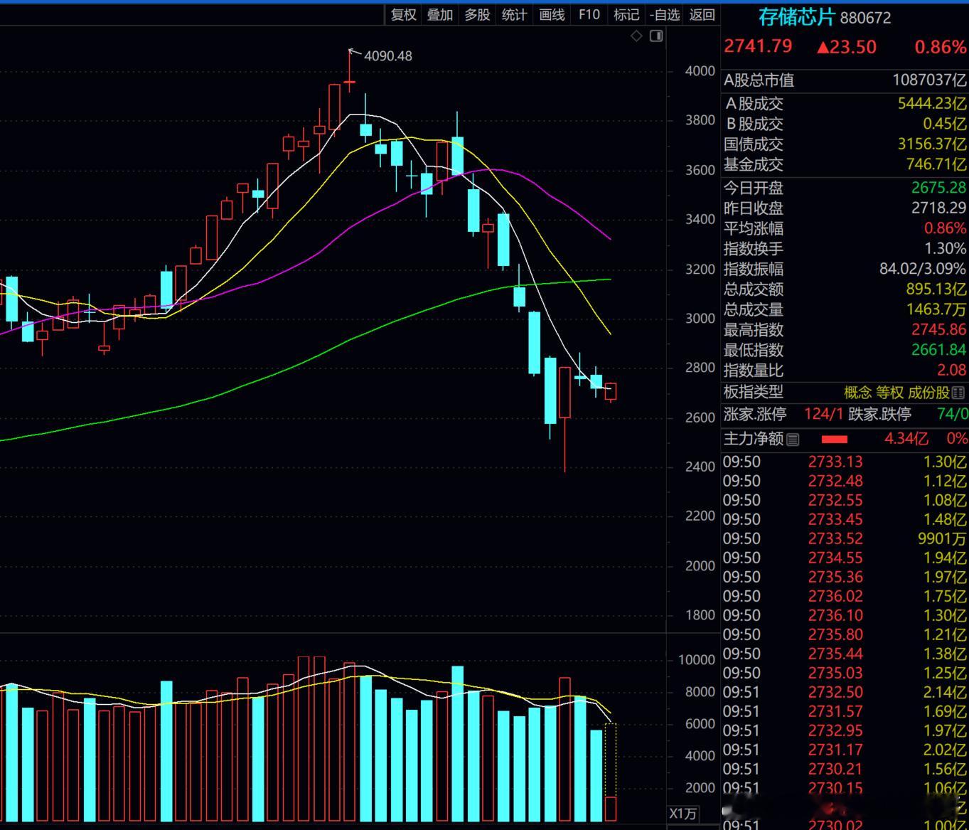Viewport: 969px width, 830px height.
Task: Click 指数量比 value 2.08
Action: 952,370
